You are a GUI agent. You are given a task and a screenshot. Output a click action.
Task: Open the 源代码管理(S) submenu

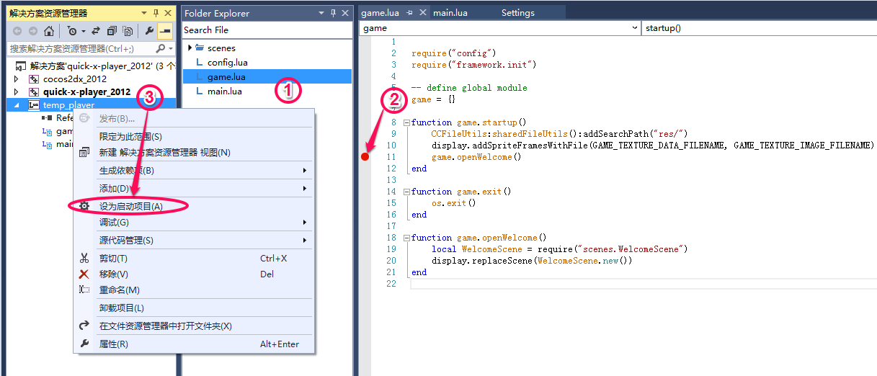click(x=194, y=241)
